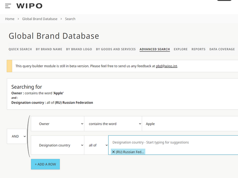238x178 pixels.
Task: Click the WIPO logo
Action: coord(29,6)
